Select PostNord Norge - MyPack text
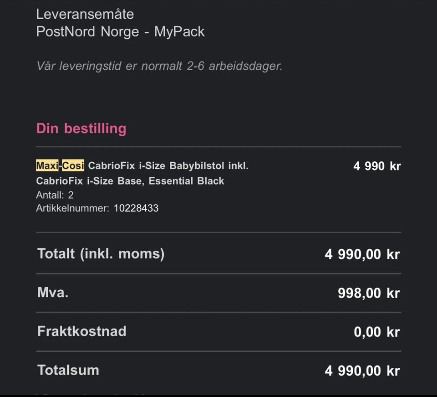This screenshot has height=397, width=437. (x=120, y=31)
